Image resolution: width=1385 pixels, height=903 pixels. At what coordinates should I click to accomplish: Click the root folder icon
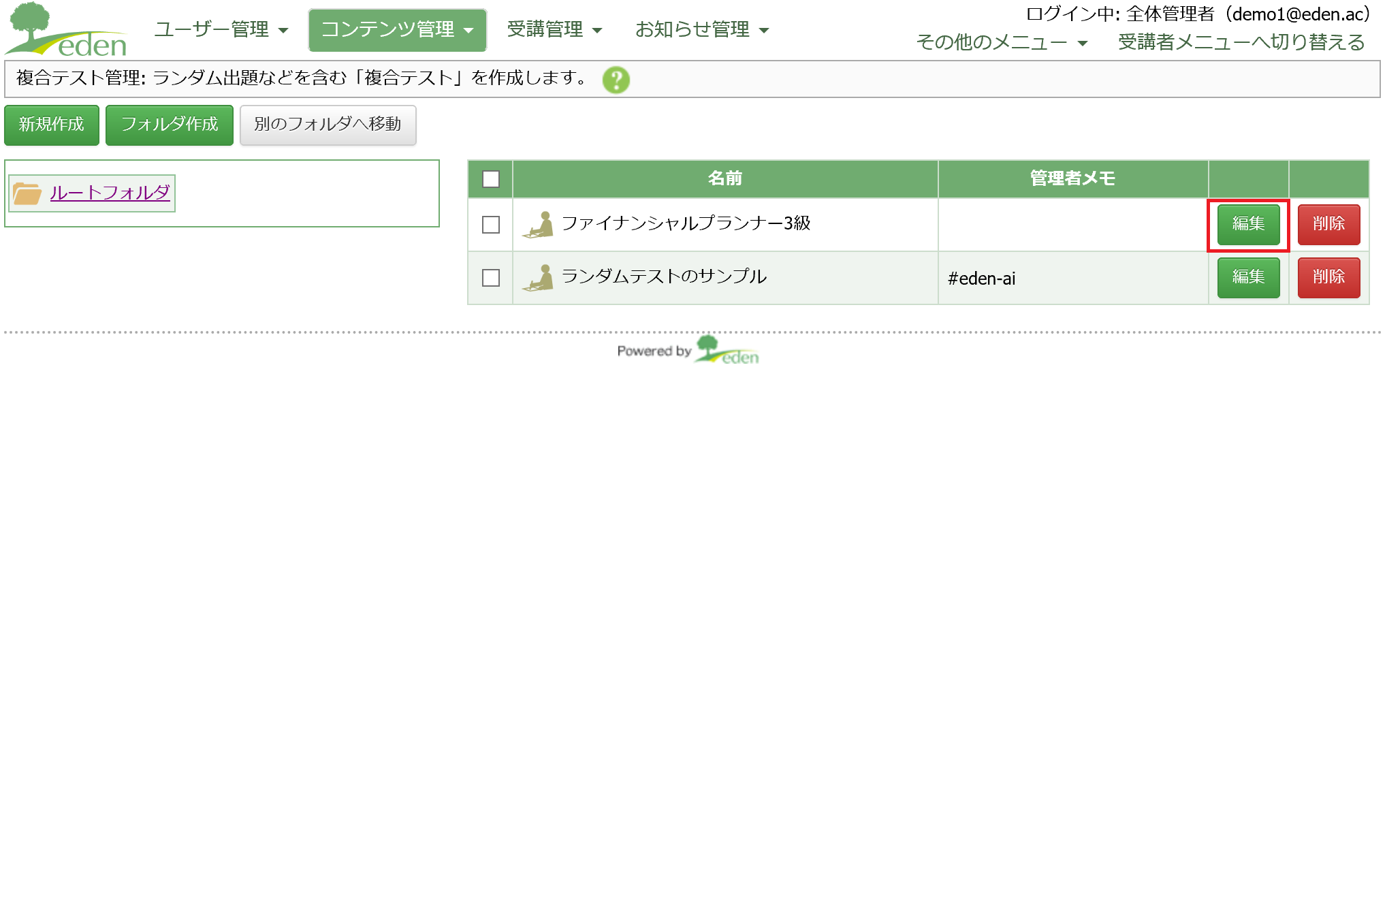(27, 193)
